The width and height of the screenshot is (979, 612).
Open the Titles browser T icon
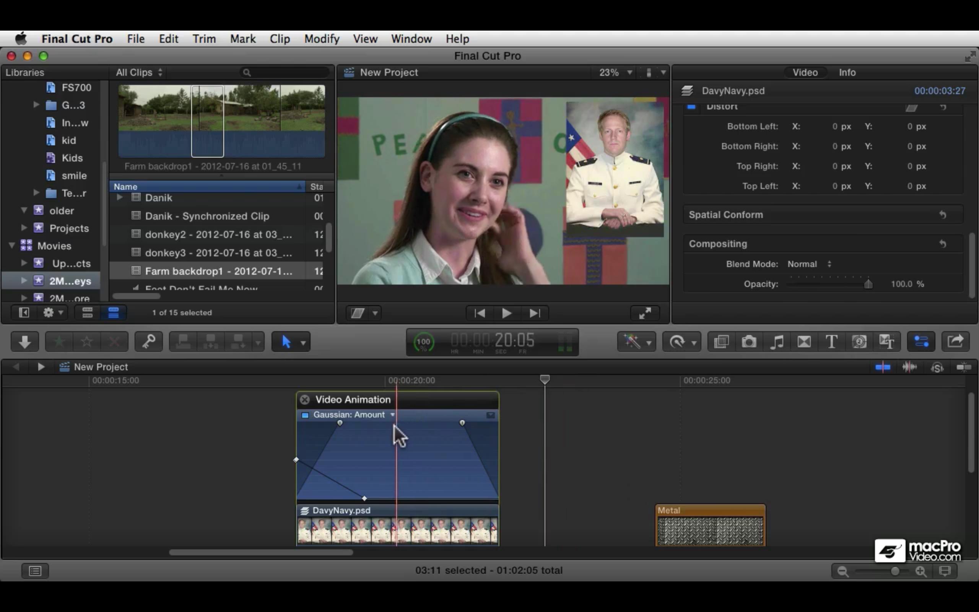[x=831, y=342]
